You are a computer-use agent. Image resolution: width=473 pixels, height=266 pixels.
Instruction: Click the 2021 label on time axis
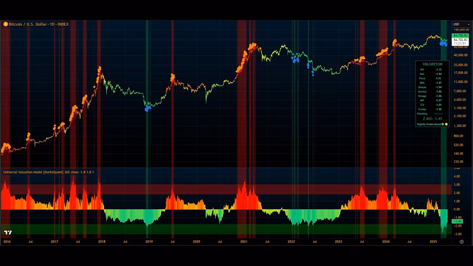(244, 241)
